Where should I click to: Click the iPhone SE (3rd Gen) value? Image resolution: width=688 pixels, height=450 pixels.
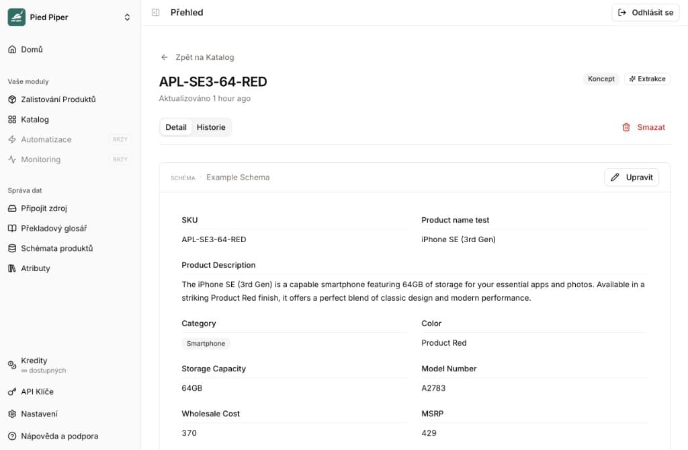[458, 239]
